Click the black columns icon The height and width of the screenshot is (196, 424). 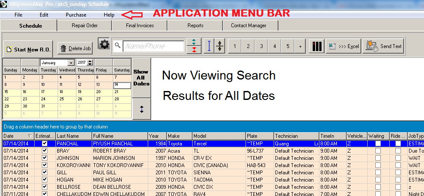316,46
